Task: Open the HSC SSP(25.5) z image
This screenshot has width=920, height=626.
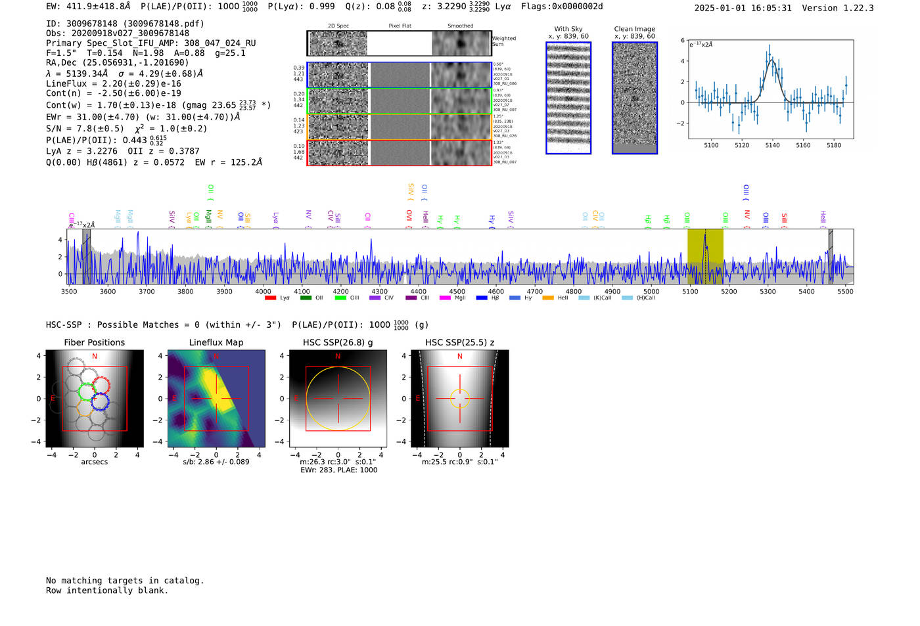Action: 460,399
